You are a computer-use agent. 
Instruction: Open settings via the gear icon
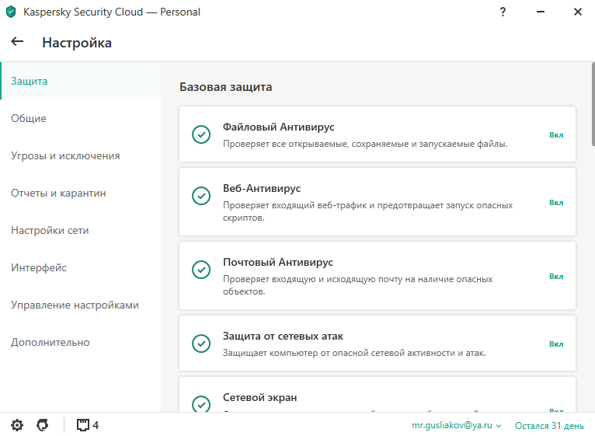[x=17, y=425]
